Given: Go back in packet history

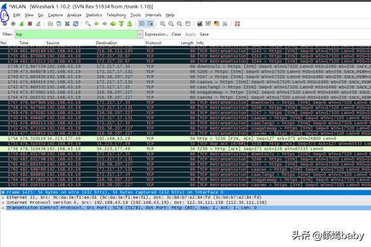Looking at the screenshot, I should [x=96, y=23].
